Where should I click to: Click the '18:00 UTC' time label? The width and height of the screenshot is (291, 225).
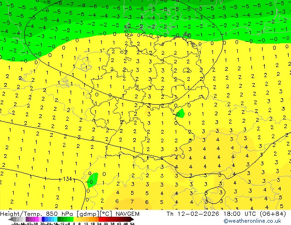240,214
